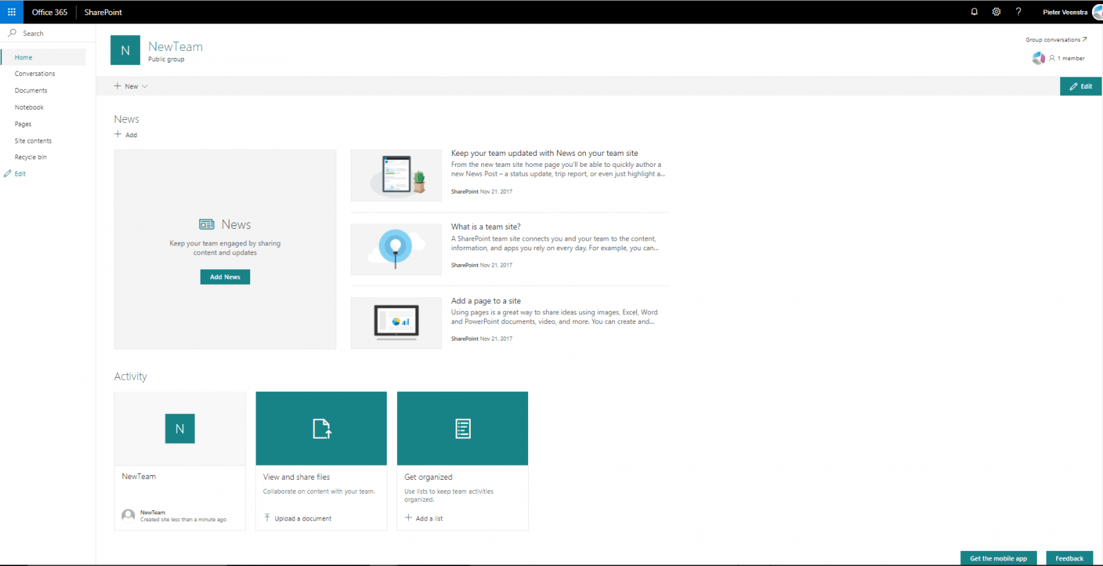
Task: Click the member group avatar icon
Action: click(x=1038, y=59)
